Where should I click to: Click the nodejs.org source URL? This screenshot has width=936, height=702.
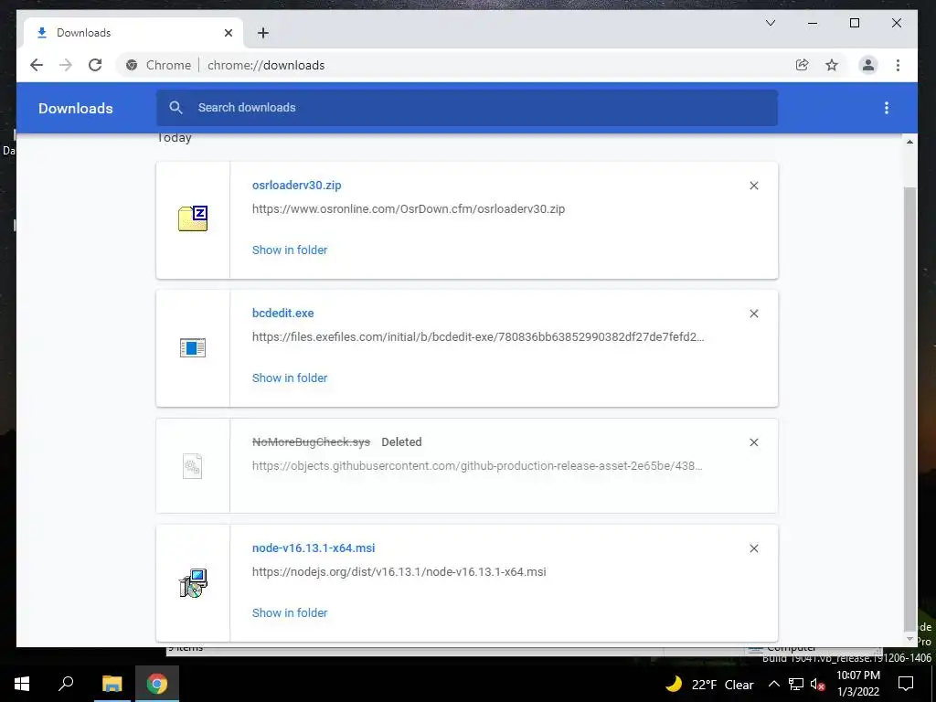(x=399, y=572)
